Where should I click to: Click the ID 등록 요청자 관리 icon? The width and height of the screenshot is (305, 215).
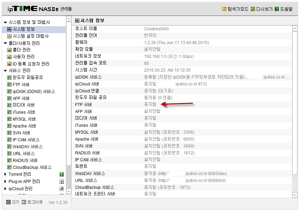point(9,64)
